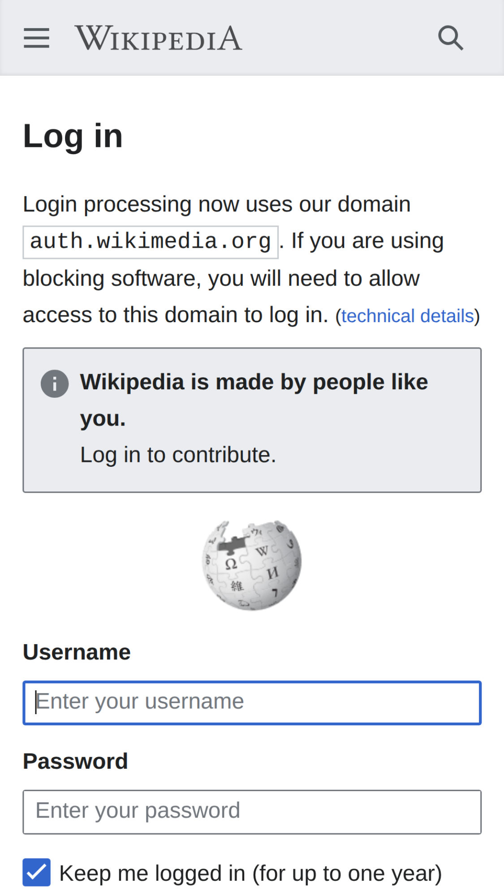The image size is (504, 896).
Task: Uncheck the Keep me logged in checkbox
Action: tap(37, 872)
